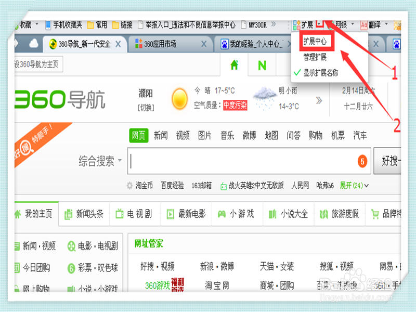The image size is (416, 312).
Task: Select the 机票 search category
Action: [x=337, y=136]
